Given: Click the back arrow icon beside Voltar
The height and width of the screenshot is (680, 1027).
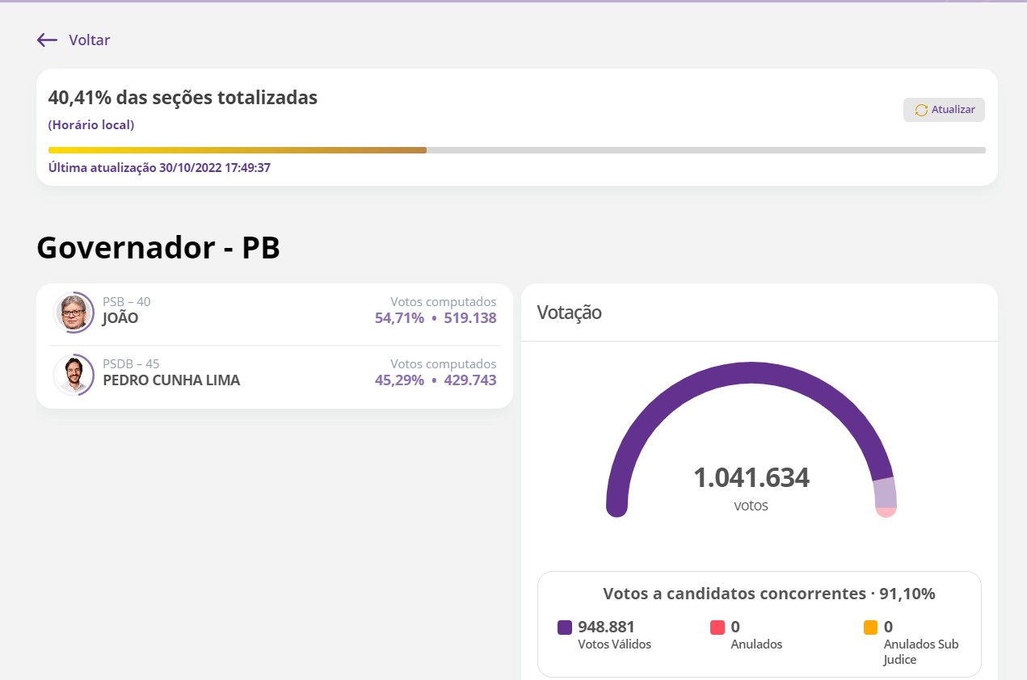Looking at the screenshot, I should [x=47, y=40].
